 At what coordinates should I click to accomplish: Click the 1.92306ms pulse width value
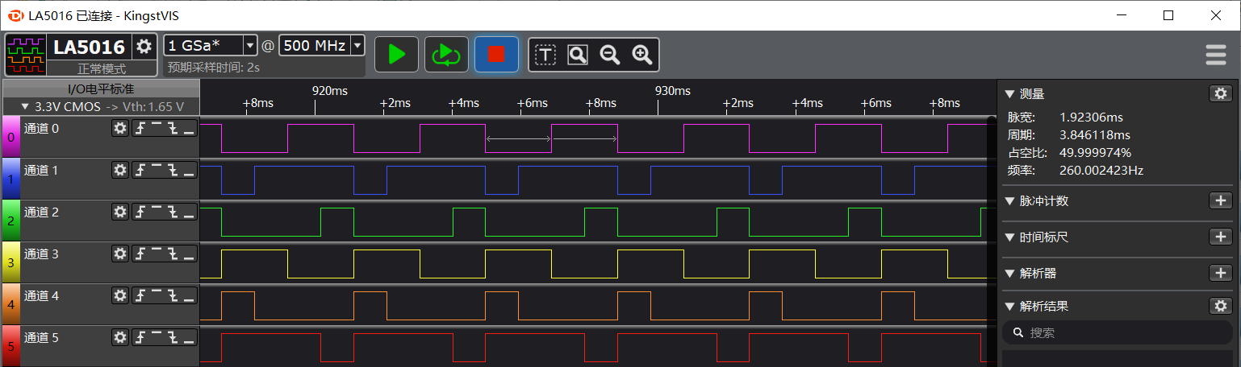pos(1091,118)
